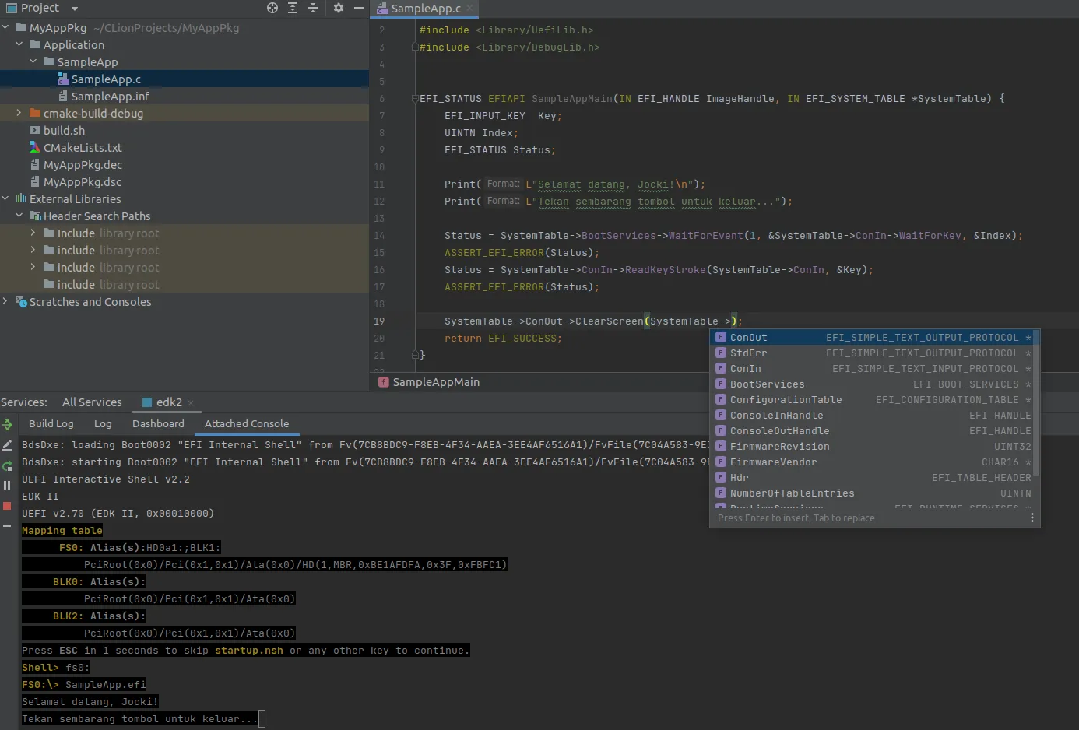Image resolution: width=1079 pixels, height=730 pixels.
Task: Click the green rerun icon in Services toolbar
Action: pos(7,465)
